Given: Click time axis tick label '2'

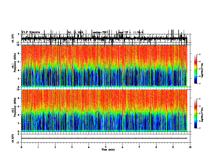Looking at the screenshot, I should (x=55, y=147).
